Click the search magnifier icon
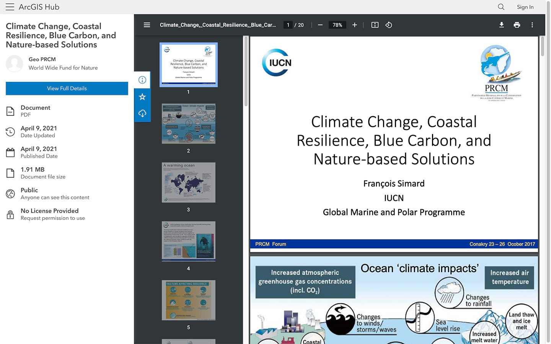Screen dimensions: 551x344 click(x=501, y=7)
